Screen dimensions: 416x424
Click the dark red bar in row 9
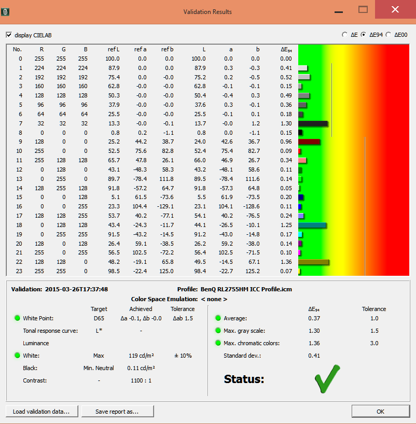pos(309,142)
